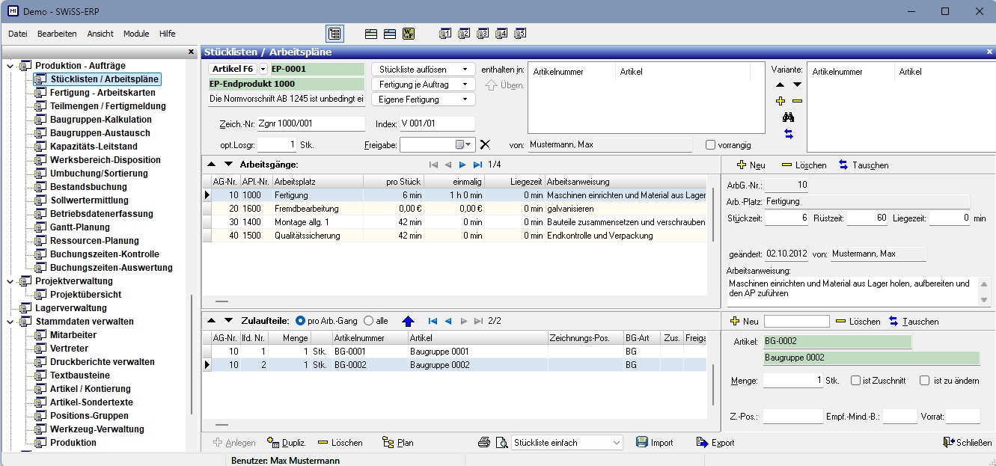
Task: Collapse the Stammdaten verwalten tree node
Action: click(10, 322)
